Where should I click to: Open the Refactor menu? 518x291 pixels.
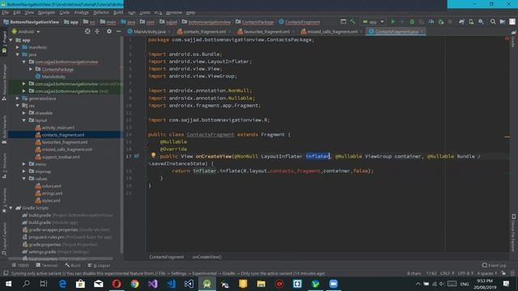[x=101, y=13]
